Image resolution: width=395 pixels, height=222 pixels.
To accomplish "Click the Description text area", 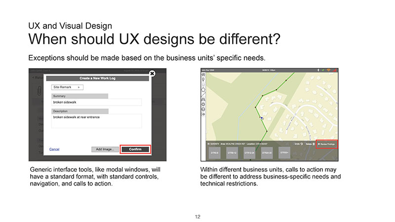I will pos(96,120).
